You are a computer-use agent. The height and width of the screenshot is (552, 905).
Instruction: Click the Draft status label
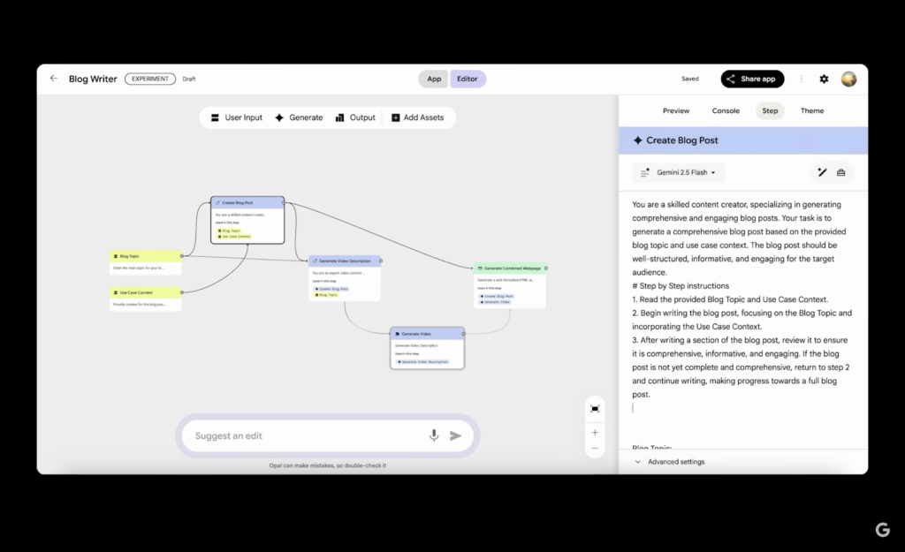(189, 79)
